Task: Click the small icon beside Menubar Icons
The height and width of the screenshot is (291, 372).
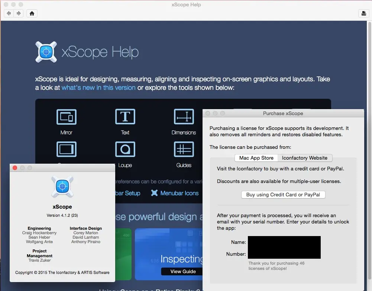Action: 154,193
